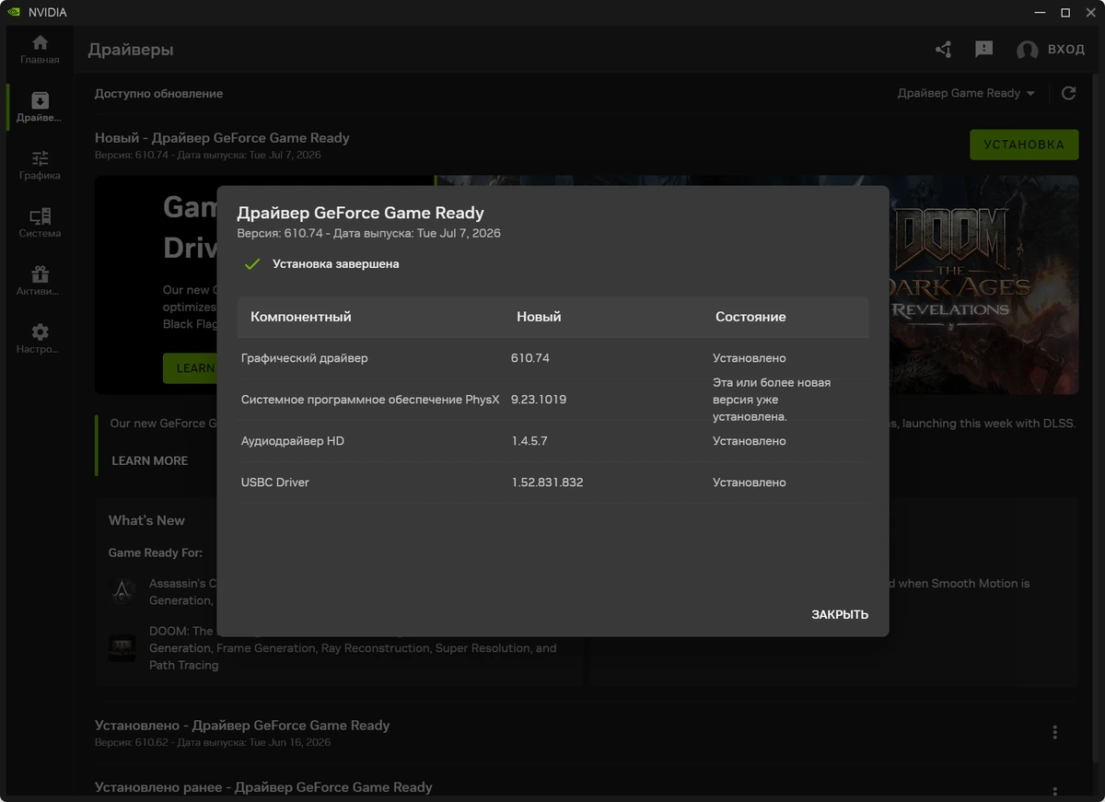Click the NVIDIA logo in title bar
1105x802 pixels.
click(x=12, y=13)
